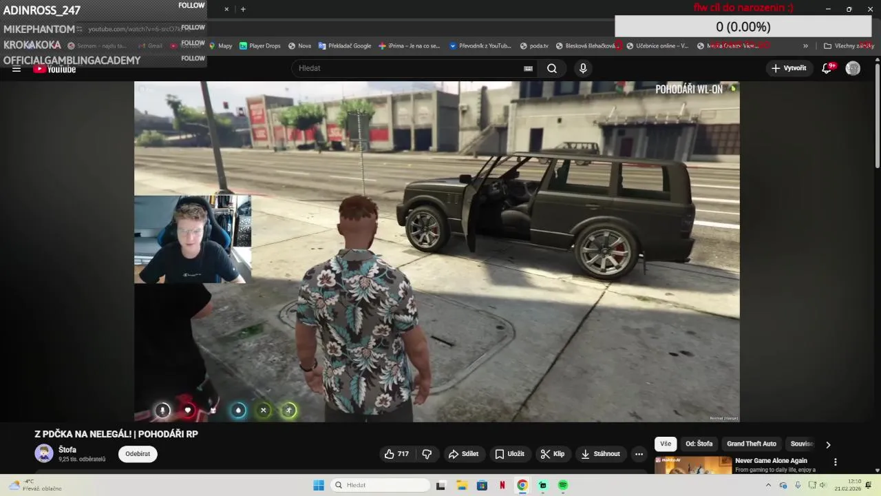Open the volume control in tray
Viewport: 881px width, 496px height.
(822, 485)
